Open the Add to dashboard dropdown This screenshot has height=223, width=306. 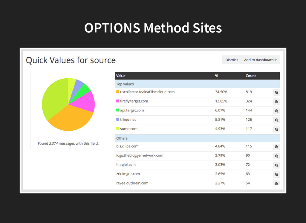coord(260,60)
